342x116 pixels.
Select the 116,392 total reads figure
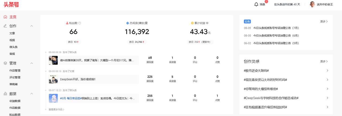(x=137, y=32)
